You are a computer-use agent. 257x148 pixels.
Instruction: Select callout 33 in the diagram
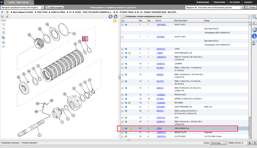click(47, 24)
